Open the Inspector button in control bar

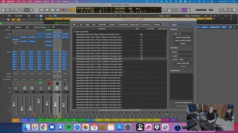tap(7, 10)
